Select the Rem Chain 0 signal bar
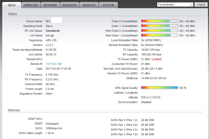209x139 pixels. 159,31
